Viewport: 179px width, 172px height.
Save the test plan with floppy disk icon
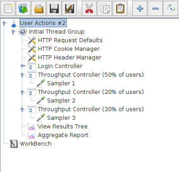point(54,8)
